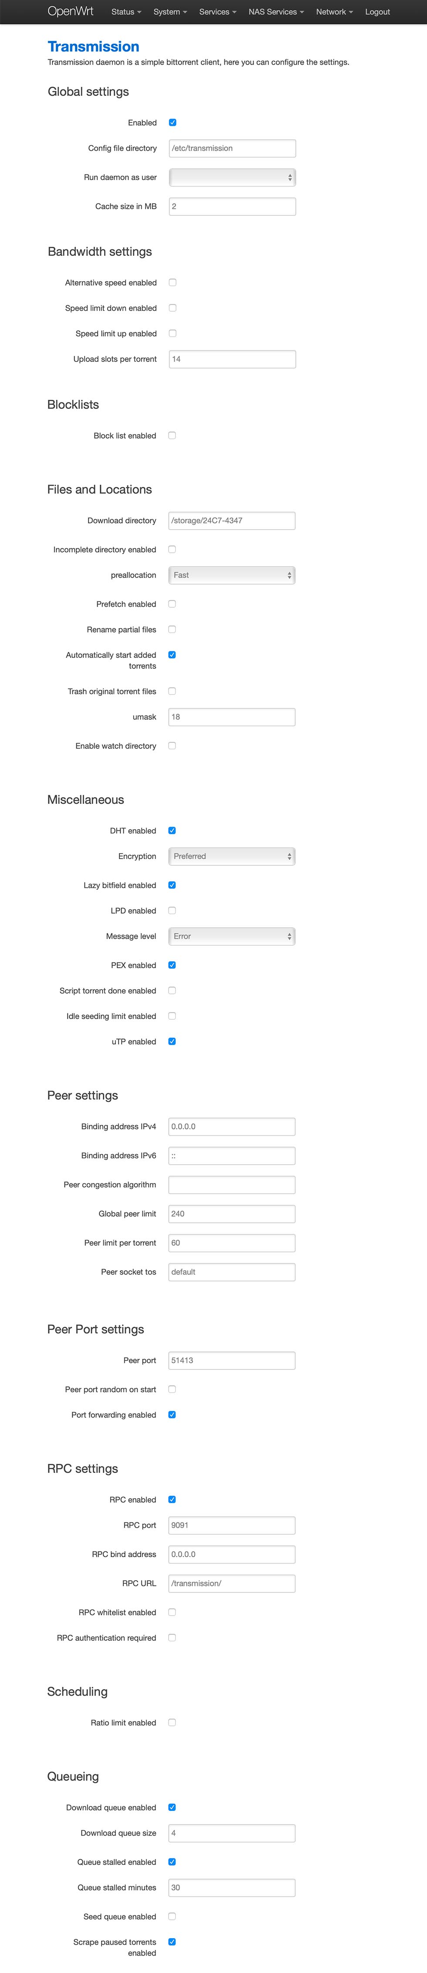Open the Network menu
Screen dimensions: 427x1973
pyautogui.click(x=334, y=12)
